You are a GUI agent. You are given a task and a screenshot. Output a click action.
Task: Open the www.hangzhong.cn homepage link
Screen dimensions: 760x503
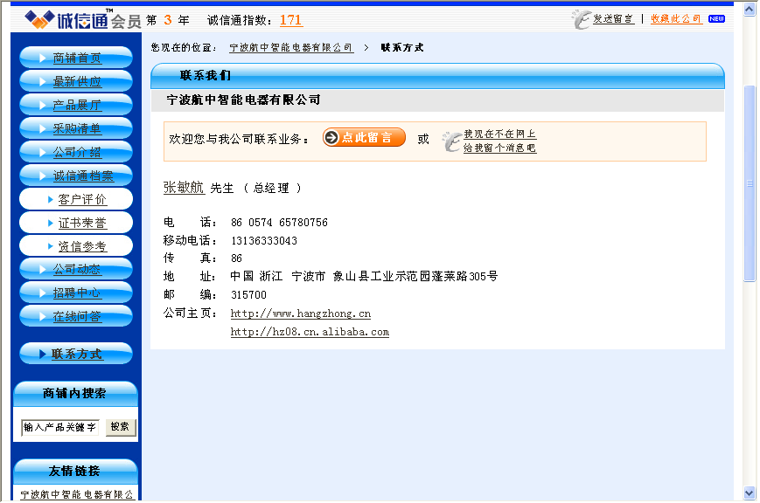tap(300, 314)
